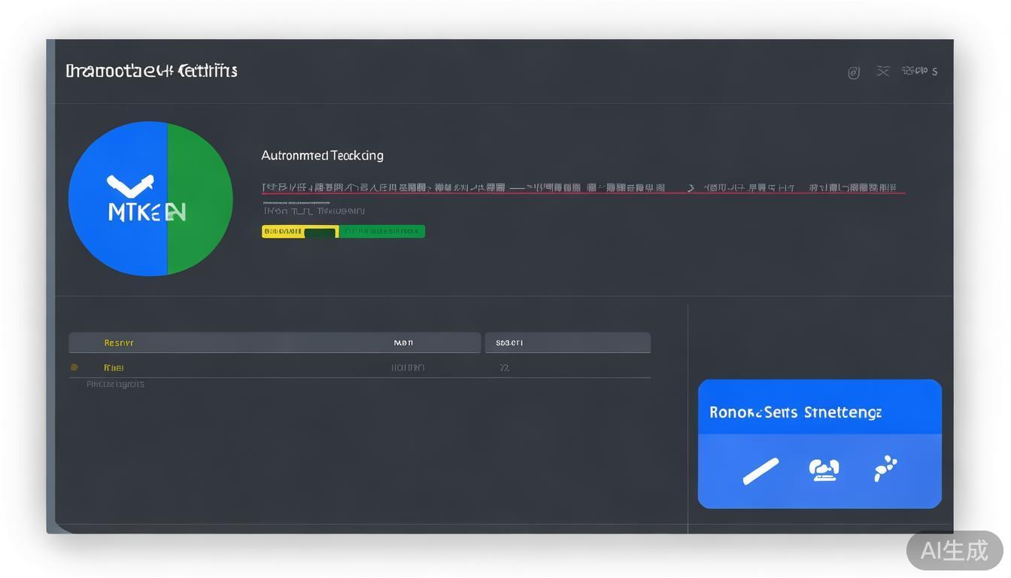
Task: Click the blue-green circular MTKEN logo
Action: point(150,199)
